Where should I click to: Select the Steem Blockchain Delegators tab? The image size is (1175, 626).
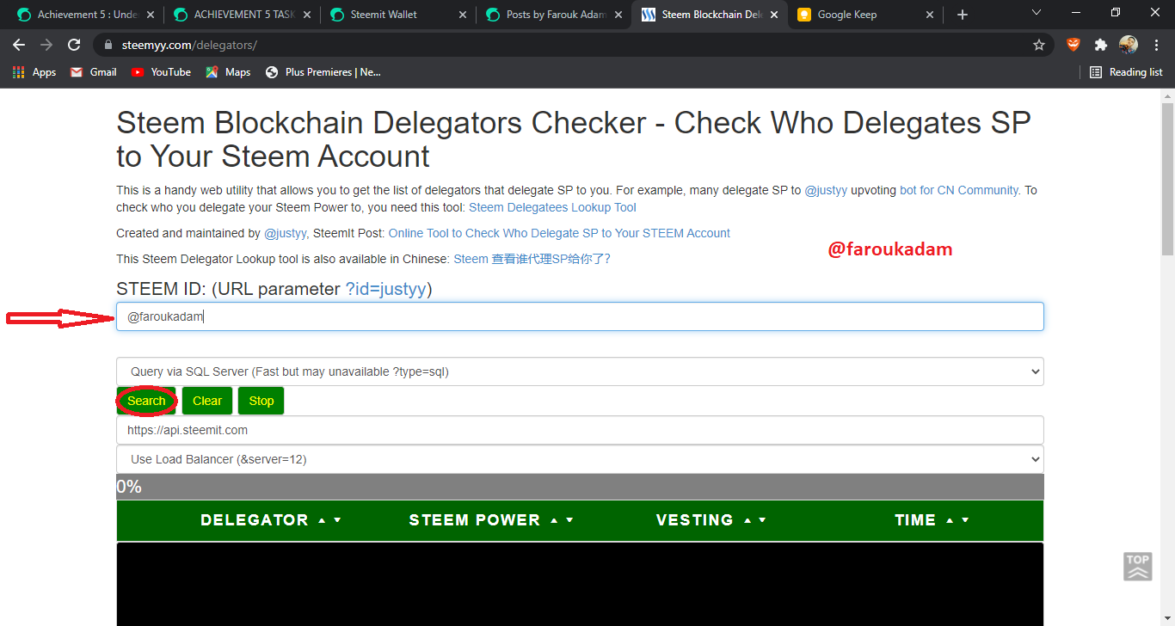pos(709,15)
